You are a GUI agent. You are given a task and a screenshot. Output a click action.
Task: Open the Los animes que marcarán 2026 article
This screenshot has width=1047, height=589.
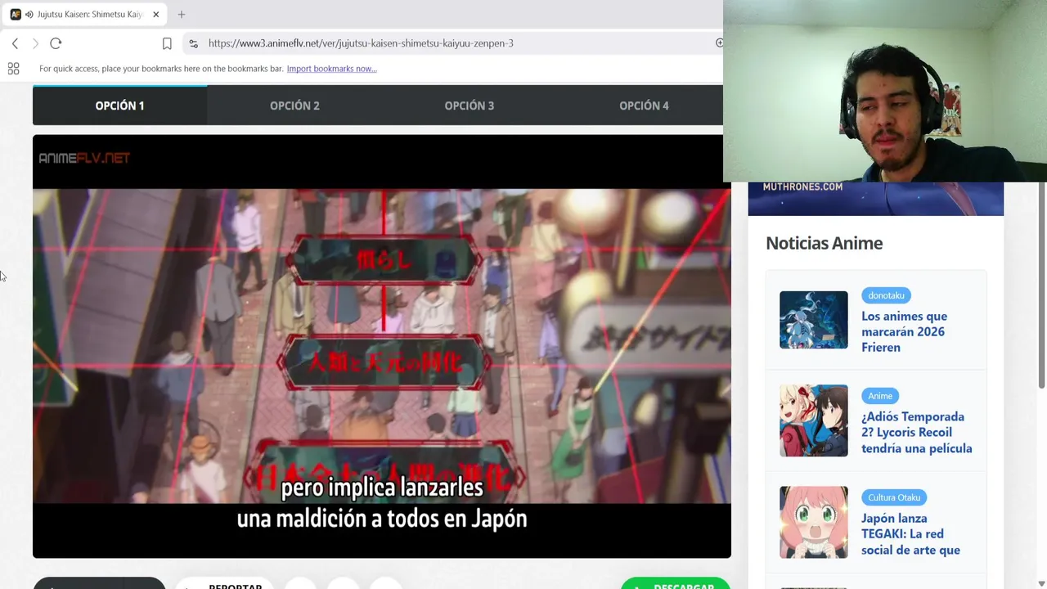904,331
